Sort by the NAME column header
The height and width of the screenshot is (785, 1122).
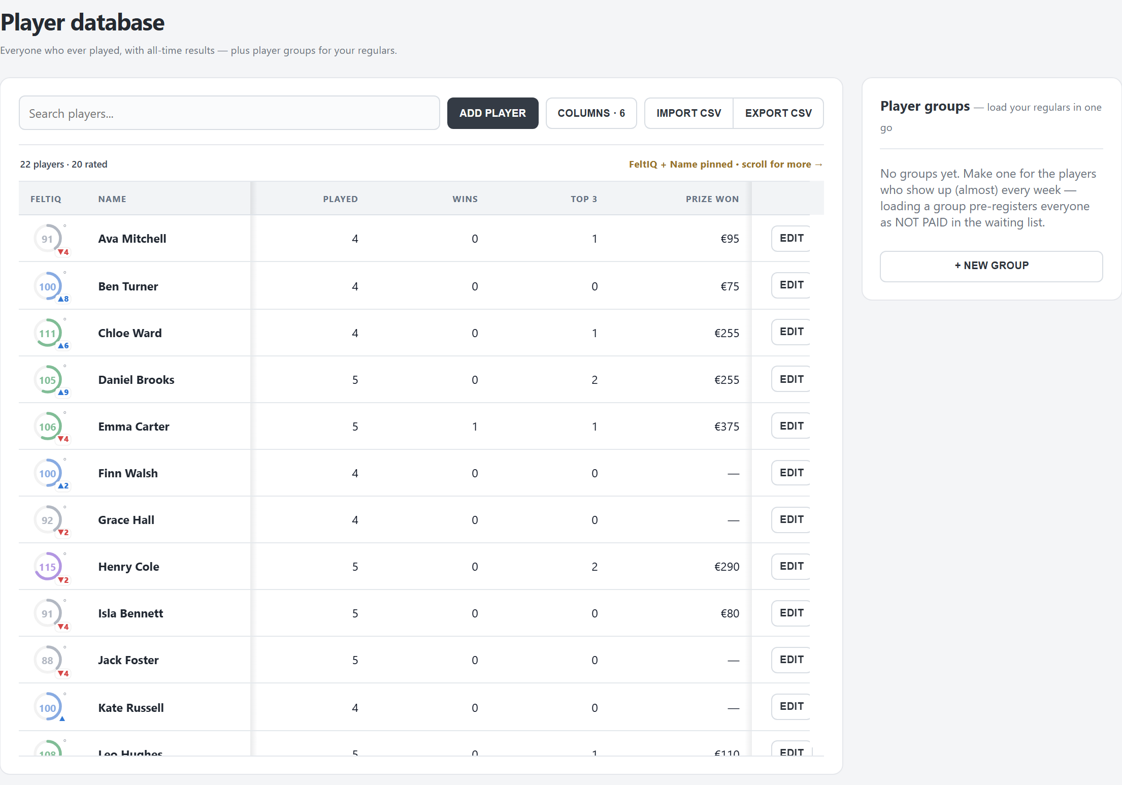click(112, 199)
